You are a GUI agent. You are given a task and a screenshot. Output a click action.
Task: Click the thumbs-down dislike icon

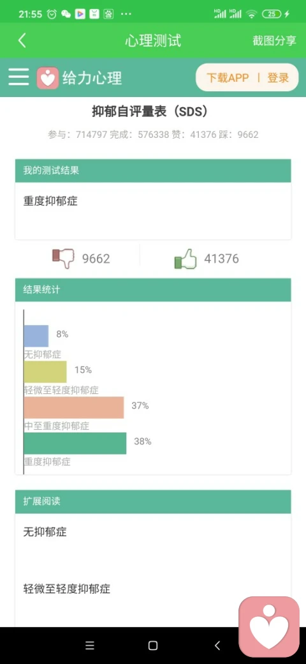click(63, 259)
